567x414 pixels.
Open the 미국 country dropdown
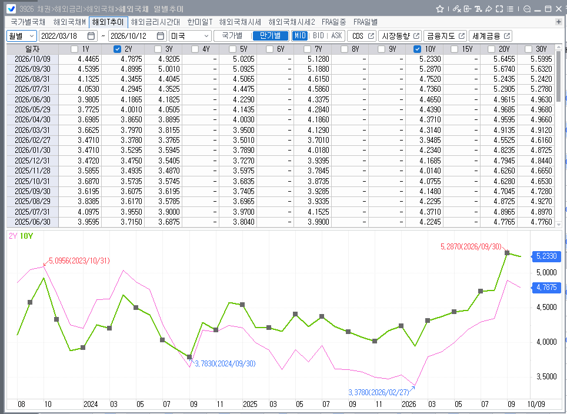click(x=190, y=36)
